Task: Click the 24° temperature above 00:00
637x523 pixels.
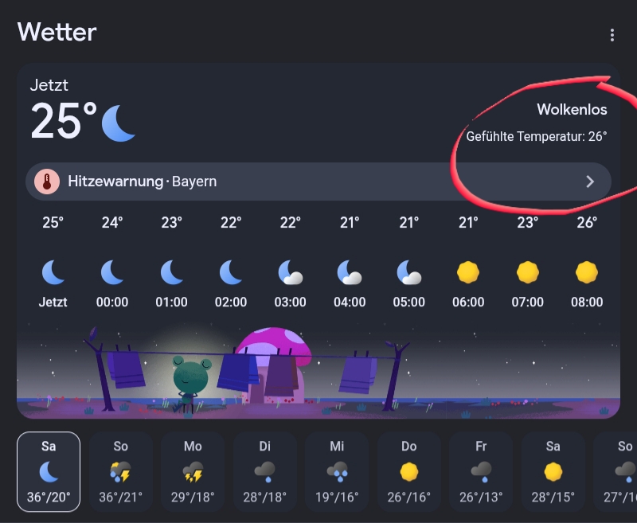Action: [112, 223]
